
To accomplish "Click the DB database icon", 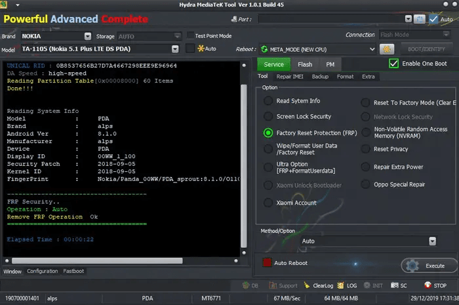I will coord(247,286).
